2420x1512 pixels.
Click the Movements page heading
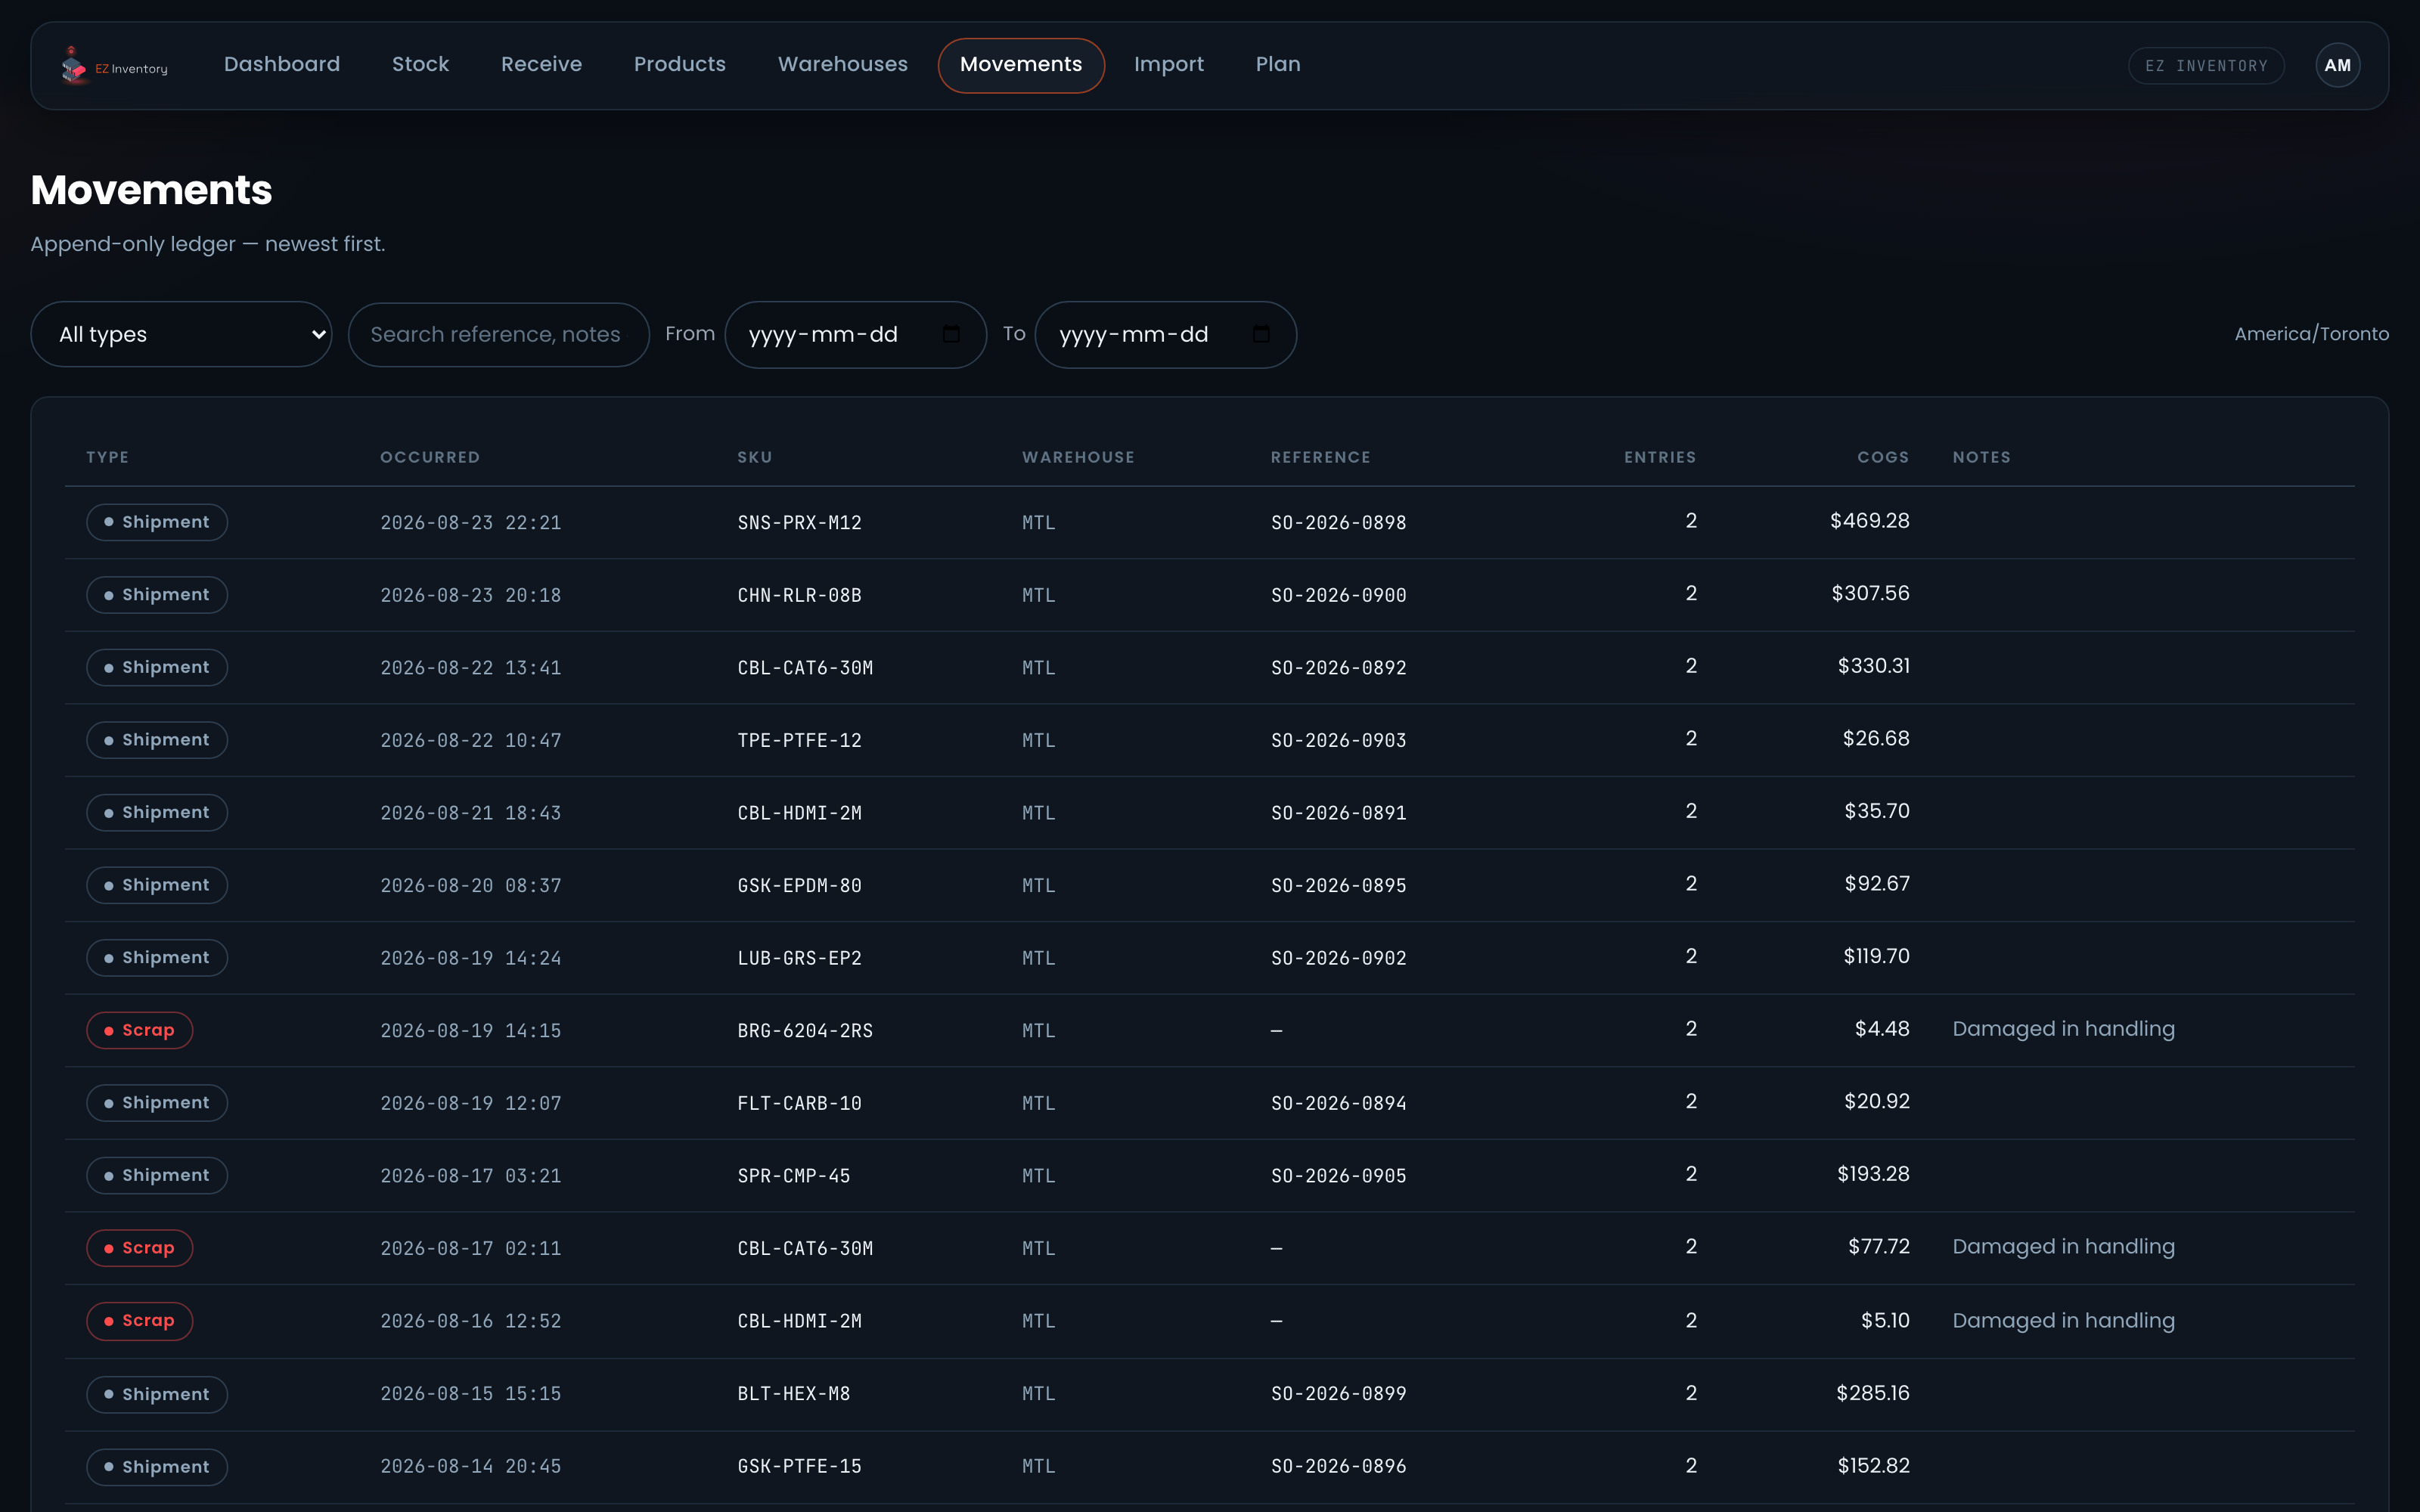click(x=151, y=190)
